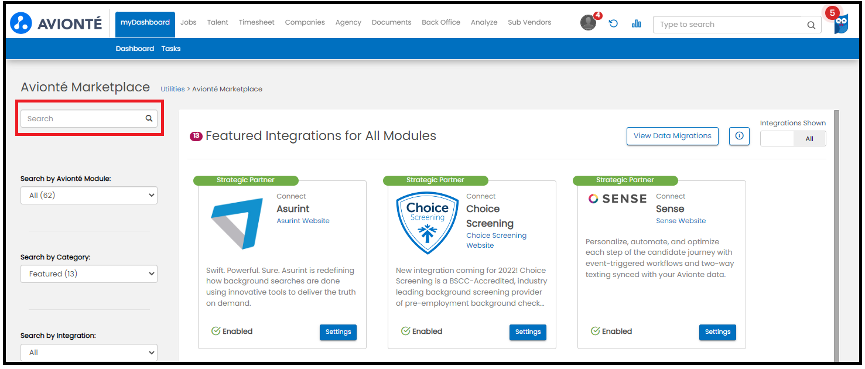Click the Marketplace Search input field
This screenshot has height=369, width=865.
(89, 118)
